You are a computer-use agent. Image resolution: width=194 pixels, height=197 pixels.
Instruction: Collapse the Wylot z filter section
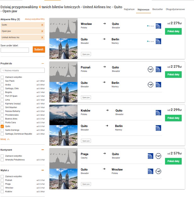(43, 170)
